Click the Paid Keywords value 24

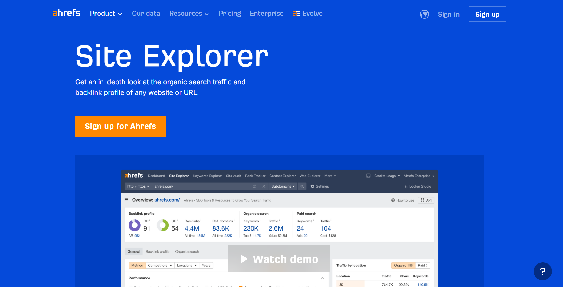pos(300,228)
